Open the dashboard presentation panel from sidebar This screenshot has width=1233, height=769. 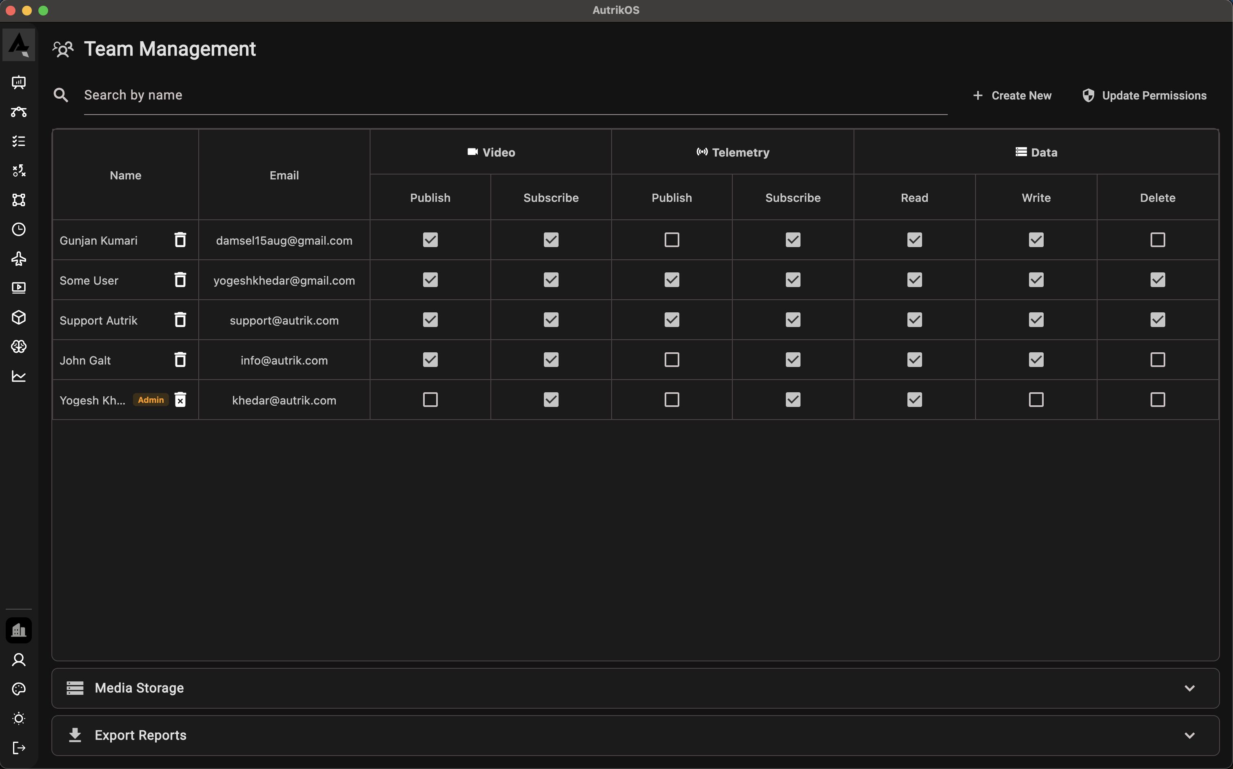(x=19, y=83)
